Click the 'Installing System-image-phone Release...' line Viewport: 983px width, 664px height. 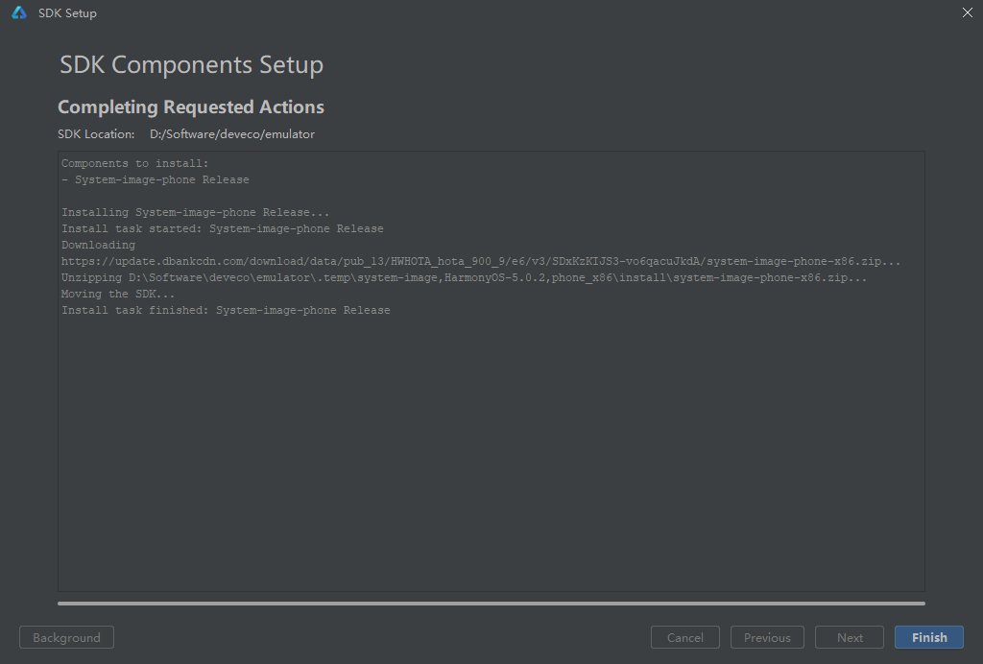(x=195, y=212)
